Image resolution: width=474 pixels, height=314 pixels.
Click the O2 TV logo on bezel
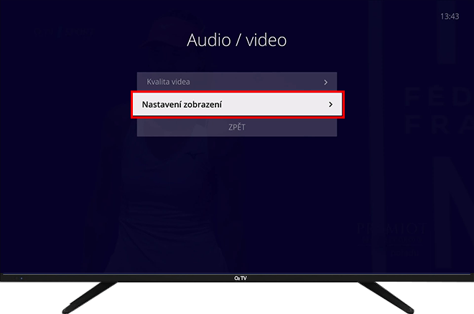click(236, 277)
